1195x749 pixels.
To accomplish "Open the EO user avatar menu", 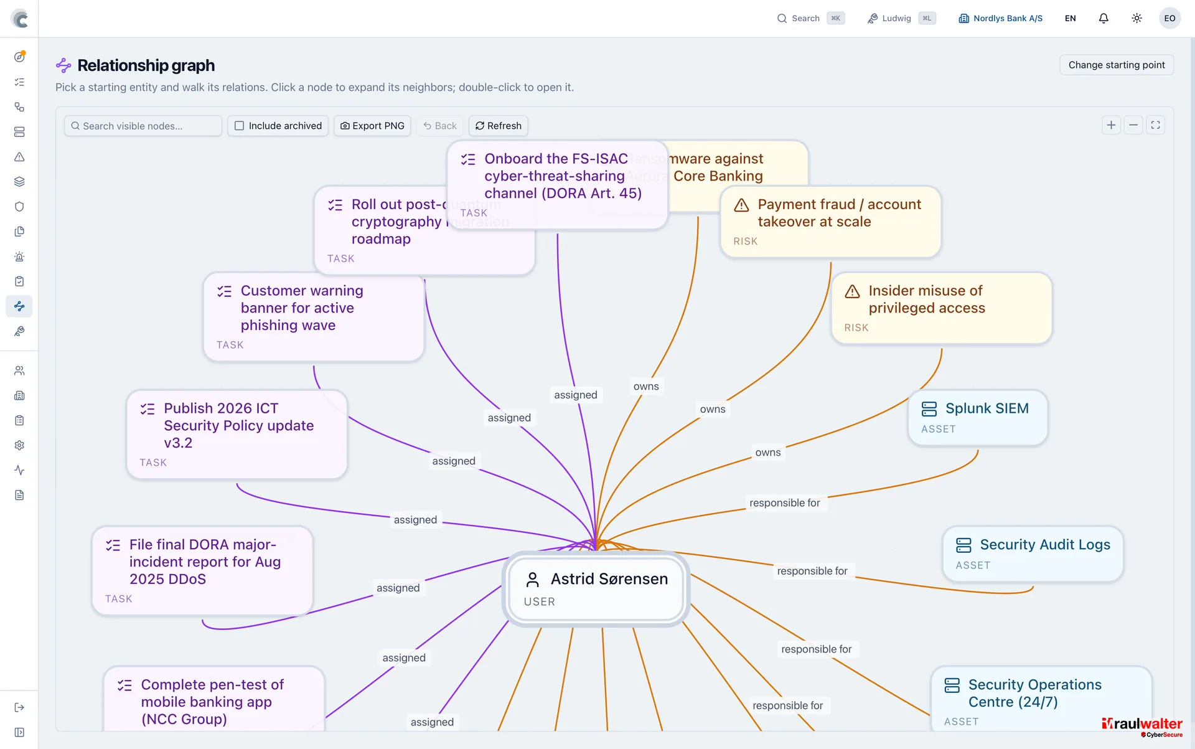I will pyautogui.click(x=1169, y=18).
